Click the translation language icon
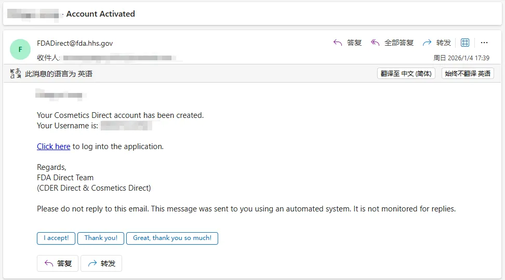This screenshot has height=280, width=505. [x=16, y=74]
